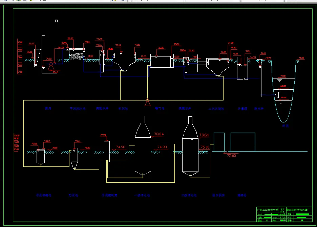Select the 71.91 elevation above the measuring weir
Screen dimensions: 317x227
[x=248, y=51]
